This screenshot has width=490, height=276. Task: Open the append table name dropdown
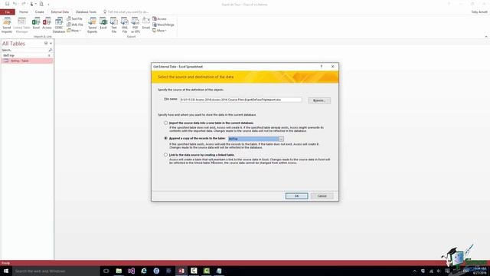click(281, 139)
